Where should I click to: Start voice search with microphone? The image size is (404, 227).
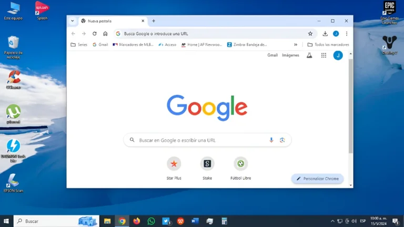[x=271, y=140]
